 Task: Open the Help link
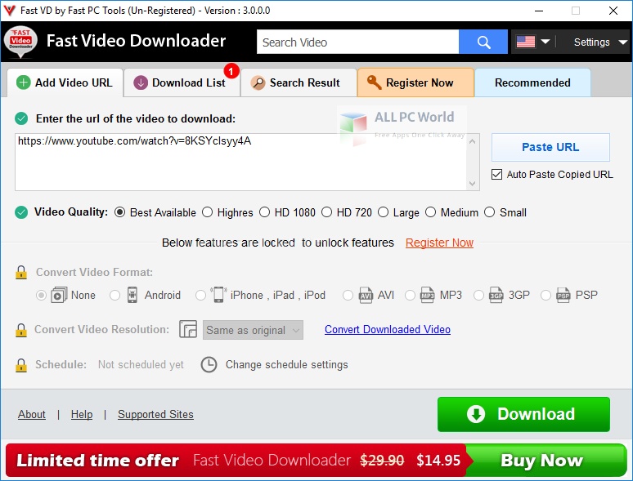point(82,414)
